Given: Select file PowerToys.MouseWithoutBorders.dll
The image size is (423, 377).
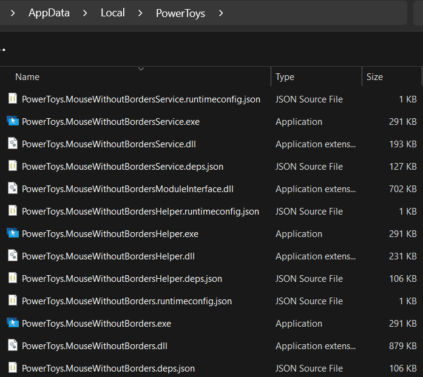Looking at the screenshot, I should (95, 345).
